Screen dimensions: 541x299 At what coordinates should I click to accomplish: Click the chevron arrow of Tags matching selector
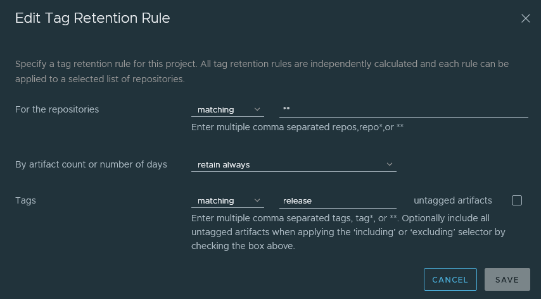(257, 200)
